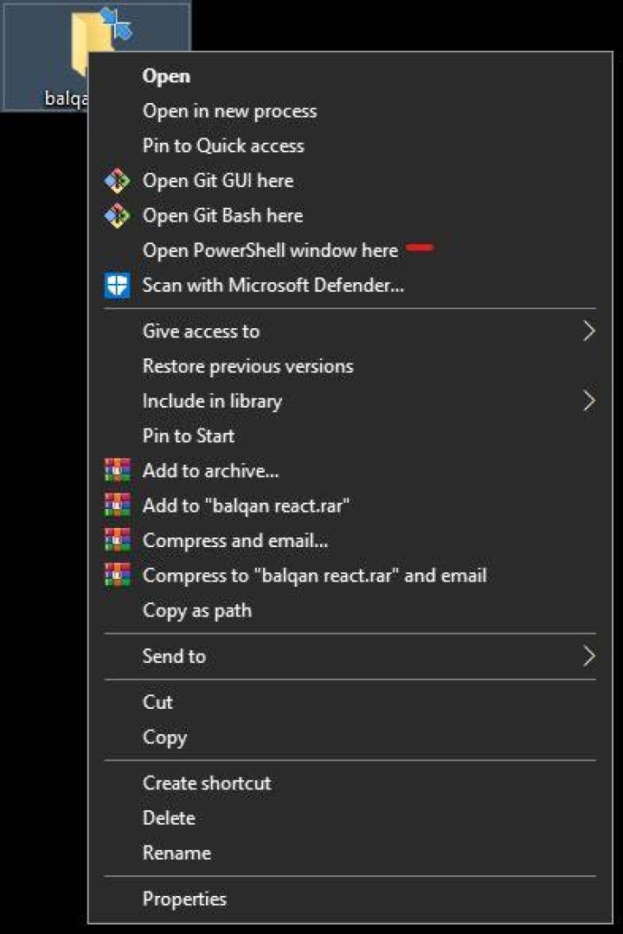This screenshot has height=934, width=623.
Task: Open the Include in library entry
Action: (350, 401)
